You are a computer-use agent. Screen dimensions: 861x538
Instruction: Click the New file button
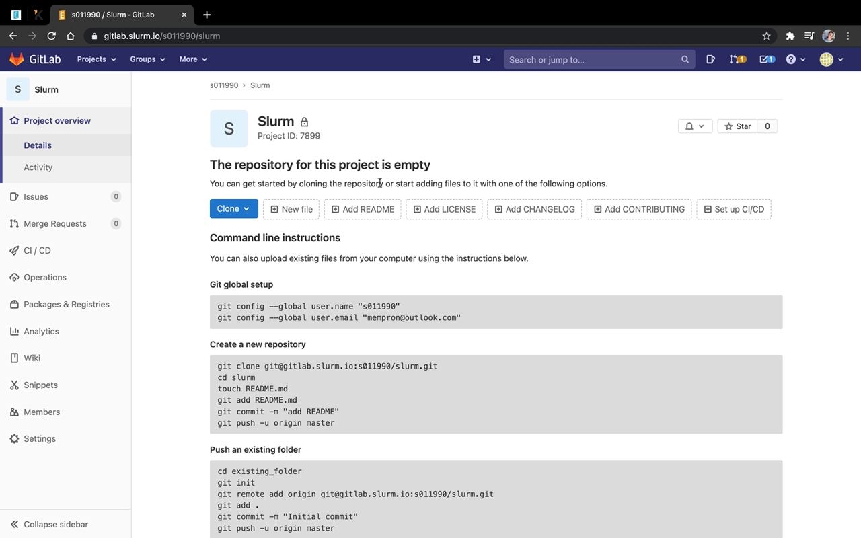coord(291,209)
